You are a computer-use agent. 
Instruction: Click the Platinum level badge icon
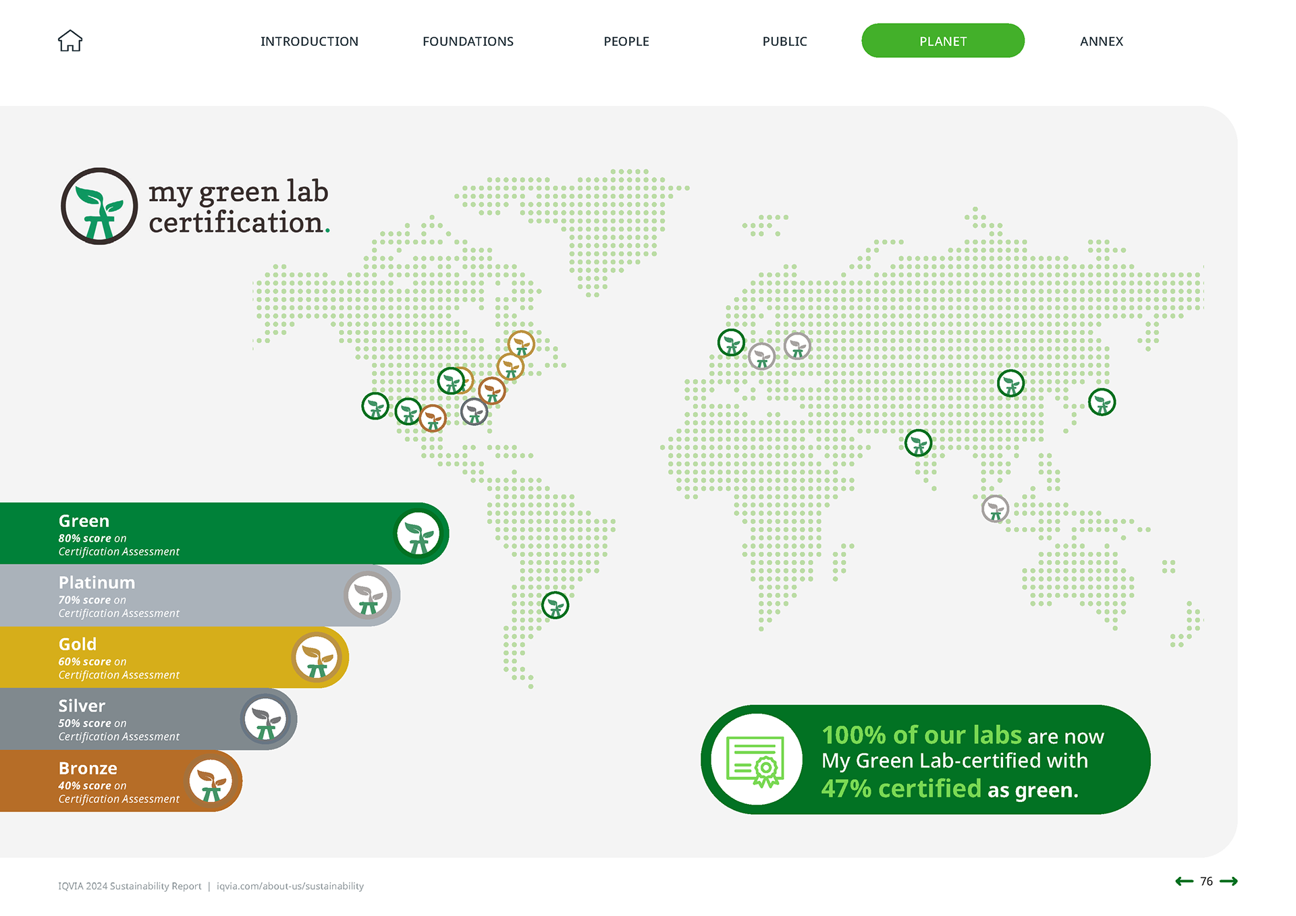pyautogui.click(x=369, y=596)
